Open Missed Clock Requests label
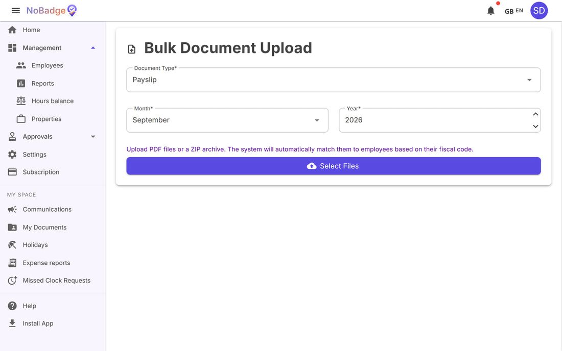The height and width of the screenshot is (351, 562). click(x=56, y=280)
